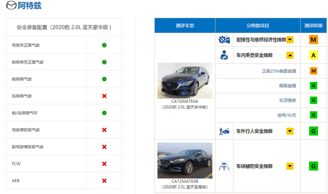Image resolution: width=328 pixels, height=194 pixels.
Task: Collapse 车内乘员安全指数 with up arrow
Action: point(290,55)
